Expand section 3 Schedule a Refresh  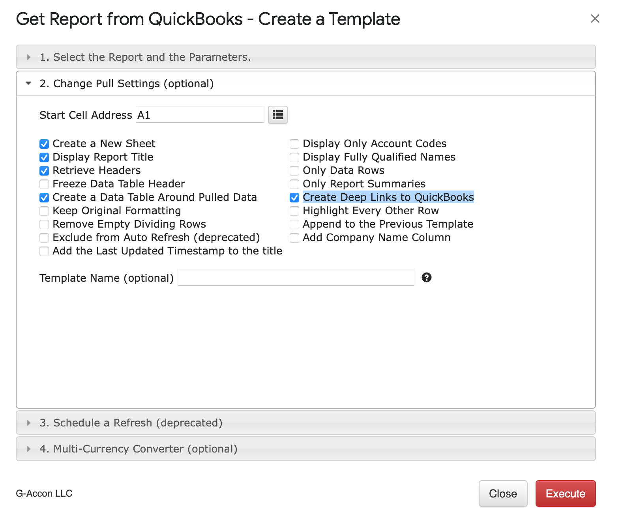click(x=305, y=423)
